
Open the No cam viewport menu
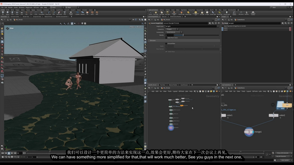[x=139, y=27]
